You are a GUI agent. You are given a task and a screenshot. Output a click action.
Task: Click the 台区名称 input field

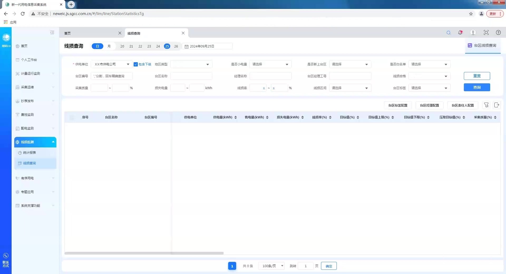[x=191, y=76]
